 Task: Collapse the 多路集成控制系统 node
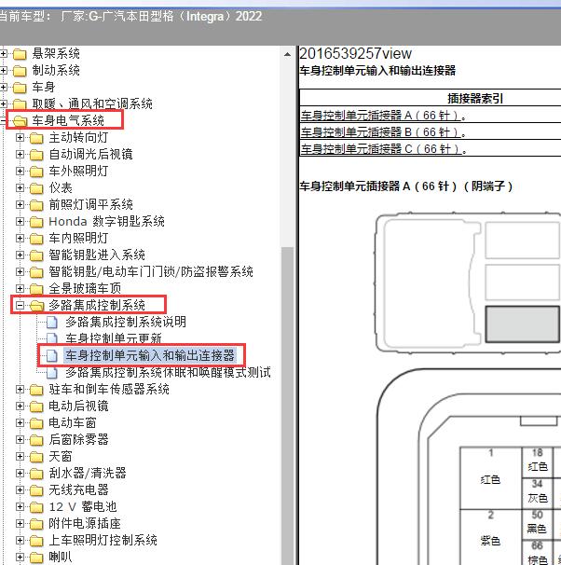tap(20, 305)
